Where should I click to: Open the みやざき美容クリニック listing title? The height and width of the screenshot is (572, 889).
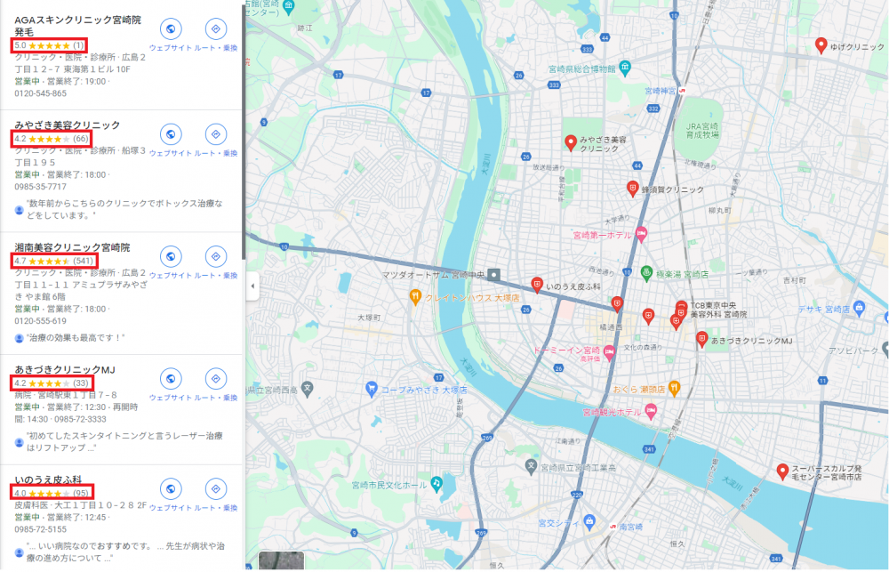68,125
